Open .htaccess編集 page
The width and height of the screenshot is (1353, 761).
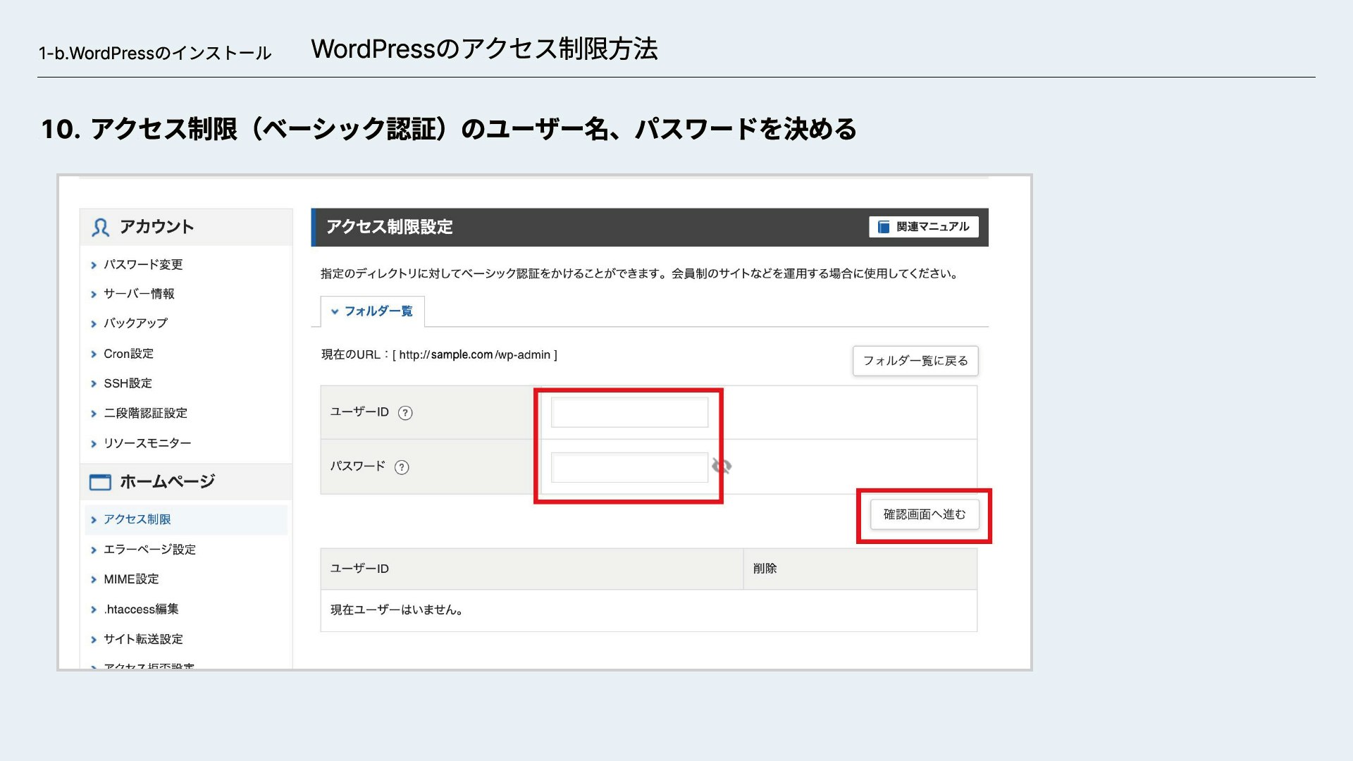[x=141, y=609]
